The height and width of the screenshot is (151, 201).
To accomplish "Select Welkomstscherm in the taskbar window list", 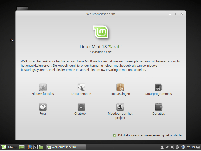I will click(64, 147).
